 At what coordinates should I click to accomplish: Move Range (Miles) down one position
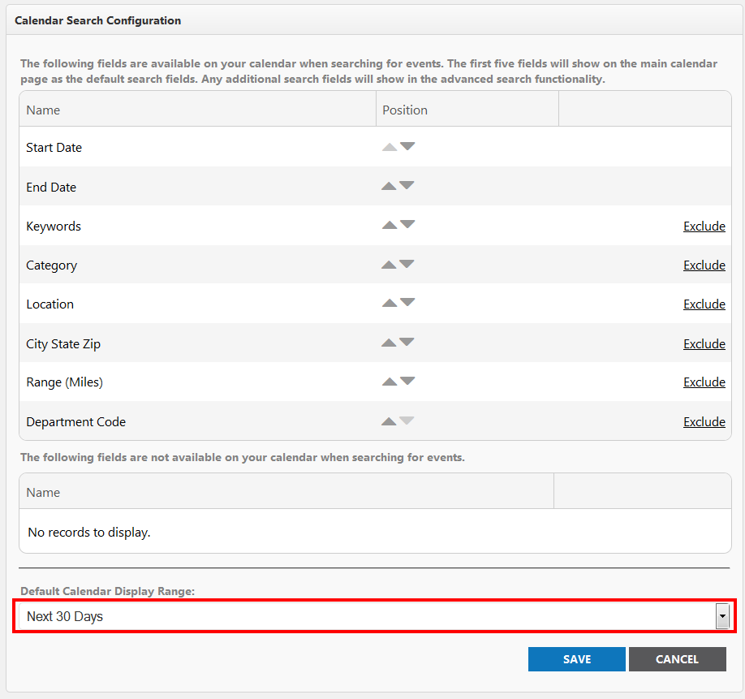(407, 381)
